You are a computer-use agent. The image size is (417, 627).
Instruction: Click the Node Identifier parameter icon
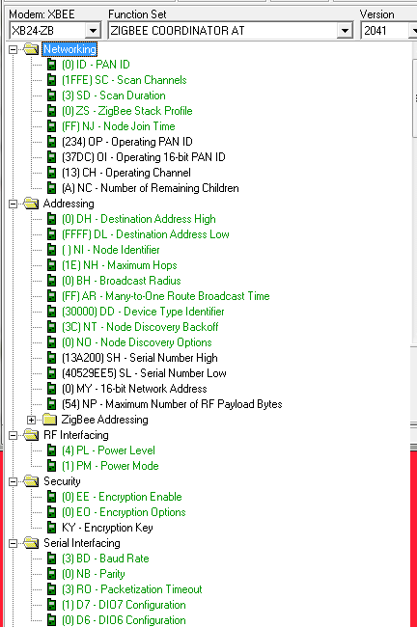(51, 250)
